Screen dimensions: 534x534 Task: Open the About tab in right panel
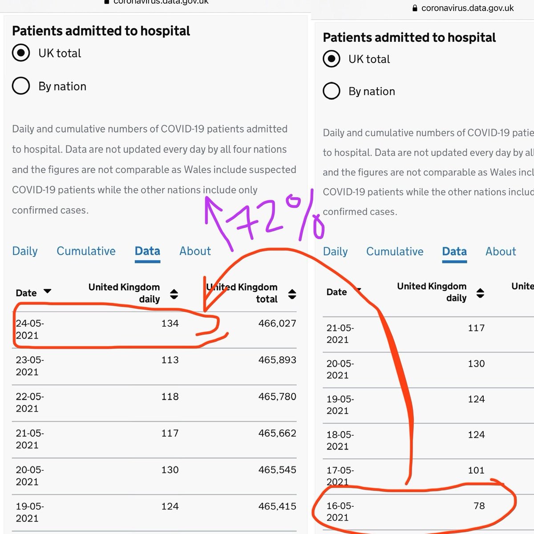501,251
